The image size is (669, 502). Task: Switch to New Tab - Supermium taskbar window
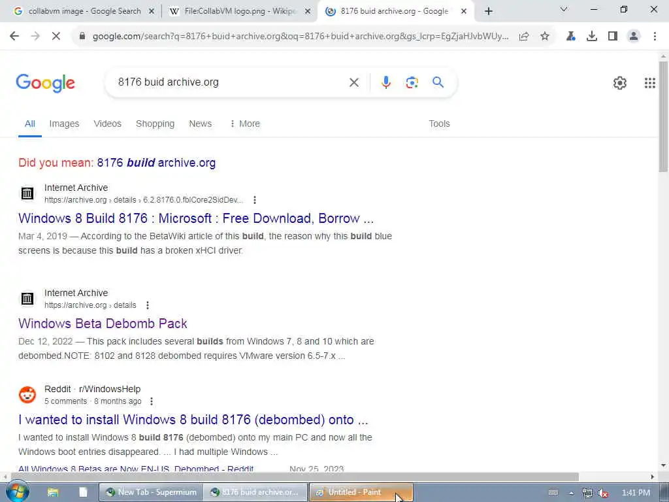tap(151, 493)
